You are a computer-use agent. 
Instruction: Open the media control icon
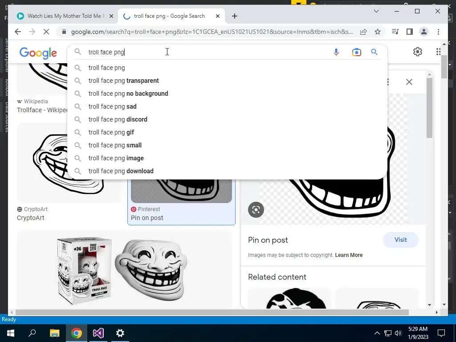tap(395, 32)
